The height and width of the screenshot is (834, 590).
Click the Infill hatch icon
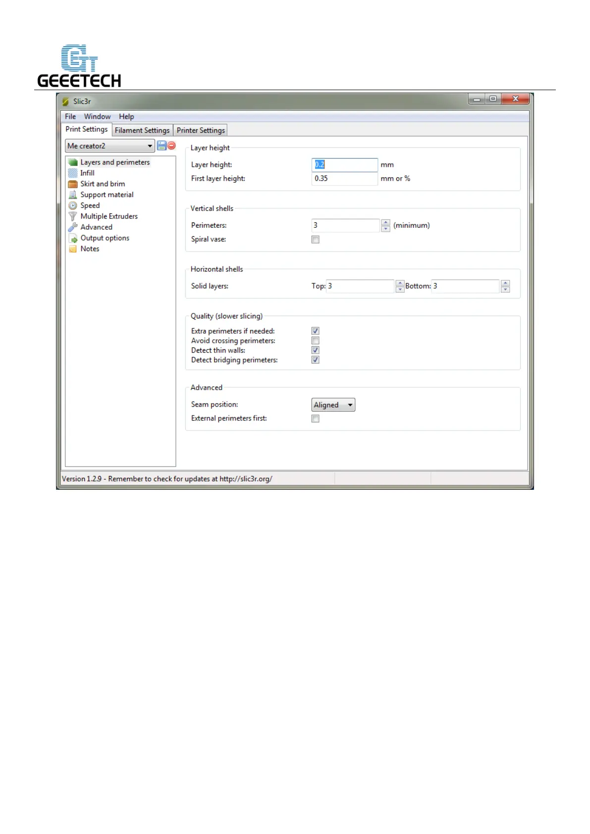(73, 173)
